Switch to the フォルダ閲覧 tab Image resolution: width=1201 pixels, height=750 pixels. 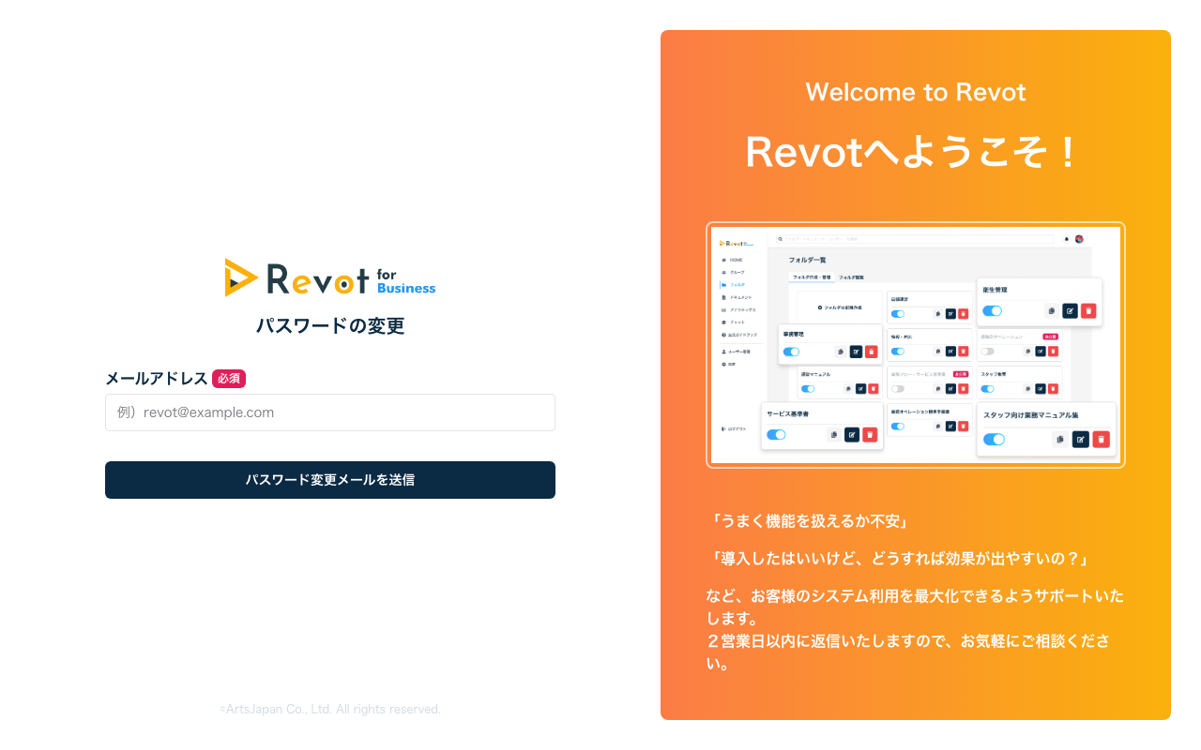pos(852,277)
